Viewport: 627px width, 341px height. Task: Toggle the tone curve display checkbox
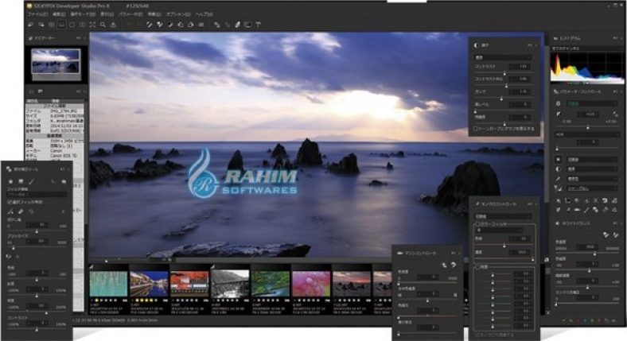pos(475,127)
